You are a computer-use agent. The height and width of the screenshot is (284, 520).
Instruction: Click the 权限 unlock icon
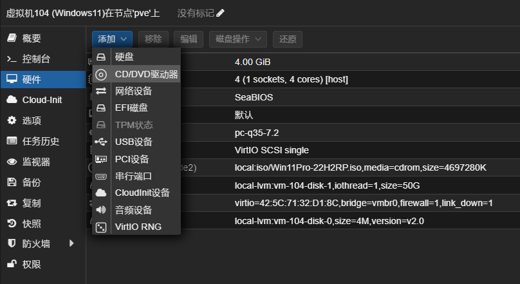coord(12,264)
